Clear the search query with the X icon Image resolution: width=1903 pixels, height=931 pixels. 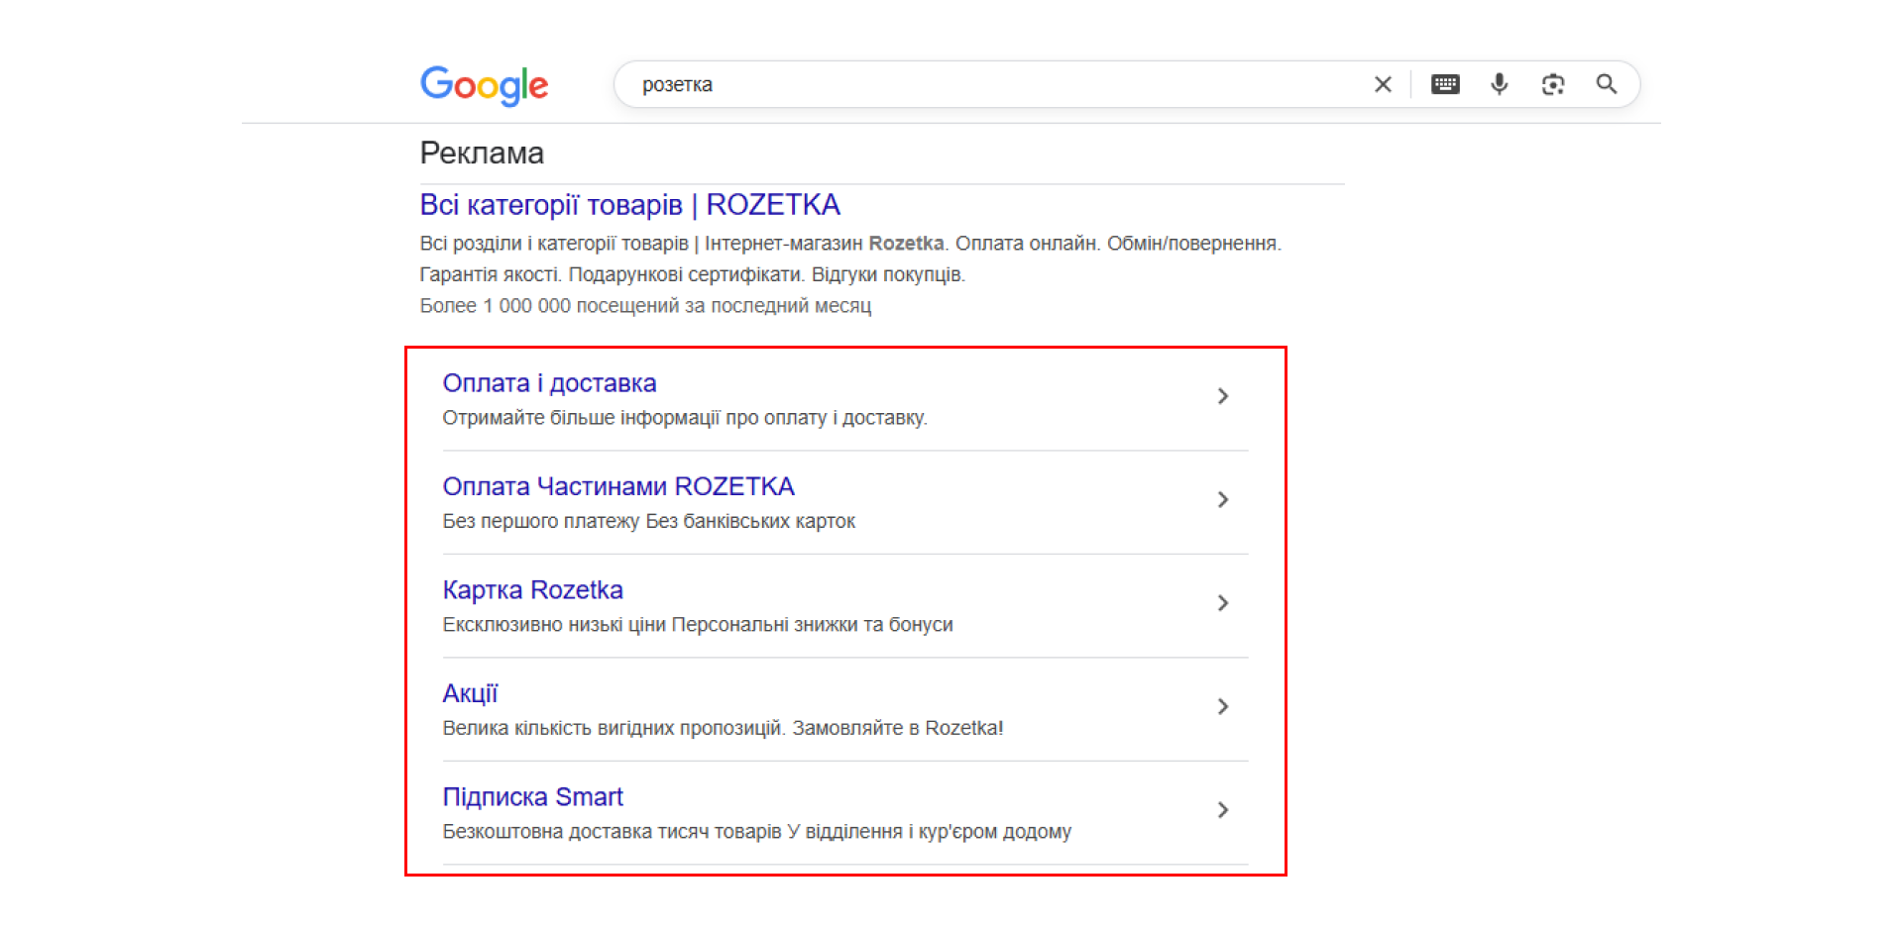[1383, 85]
